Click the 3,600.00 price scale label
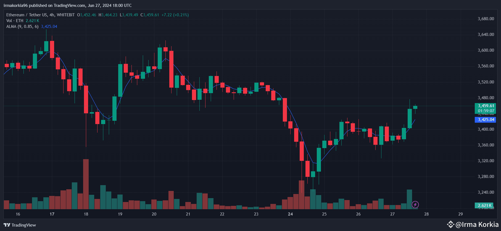This screenshot has width=501, height=231. (486, 50)
